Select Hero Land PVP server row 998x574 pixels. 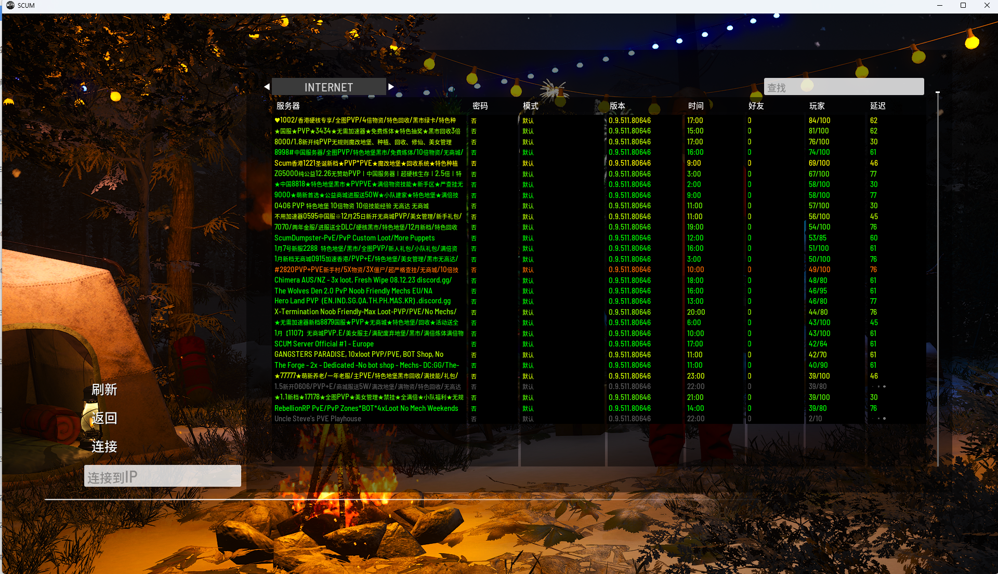[598, 301]
